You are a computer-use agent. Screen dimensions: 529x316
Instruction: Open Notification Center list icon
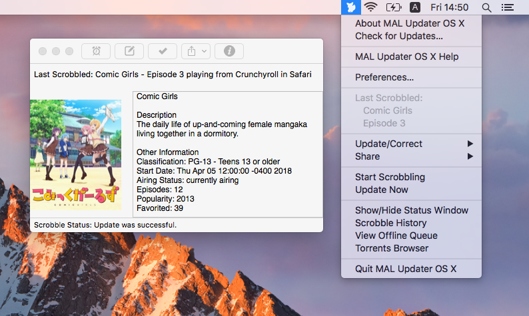508,7
